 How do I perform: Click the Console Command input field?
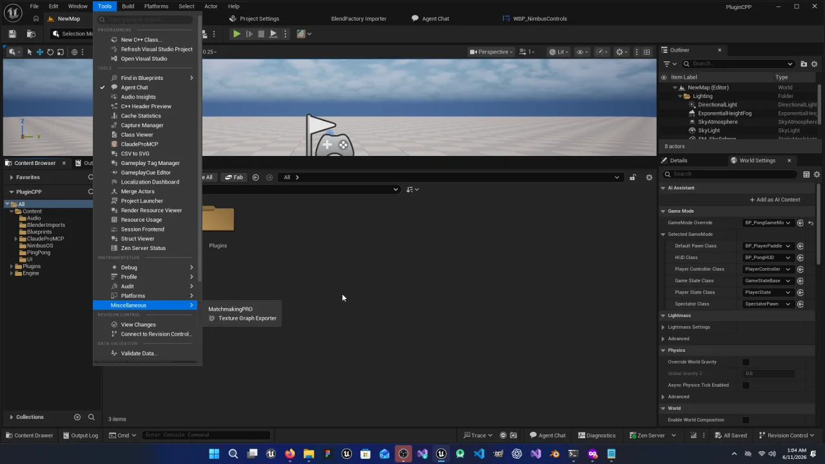pos(206,435)
